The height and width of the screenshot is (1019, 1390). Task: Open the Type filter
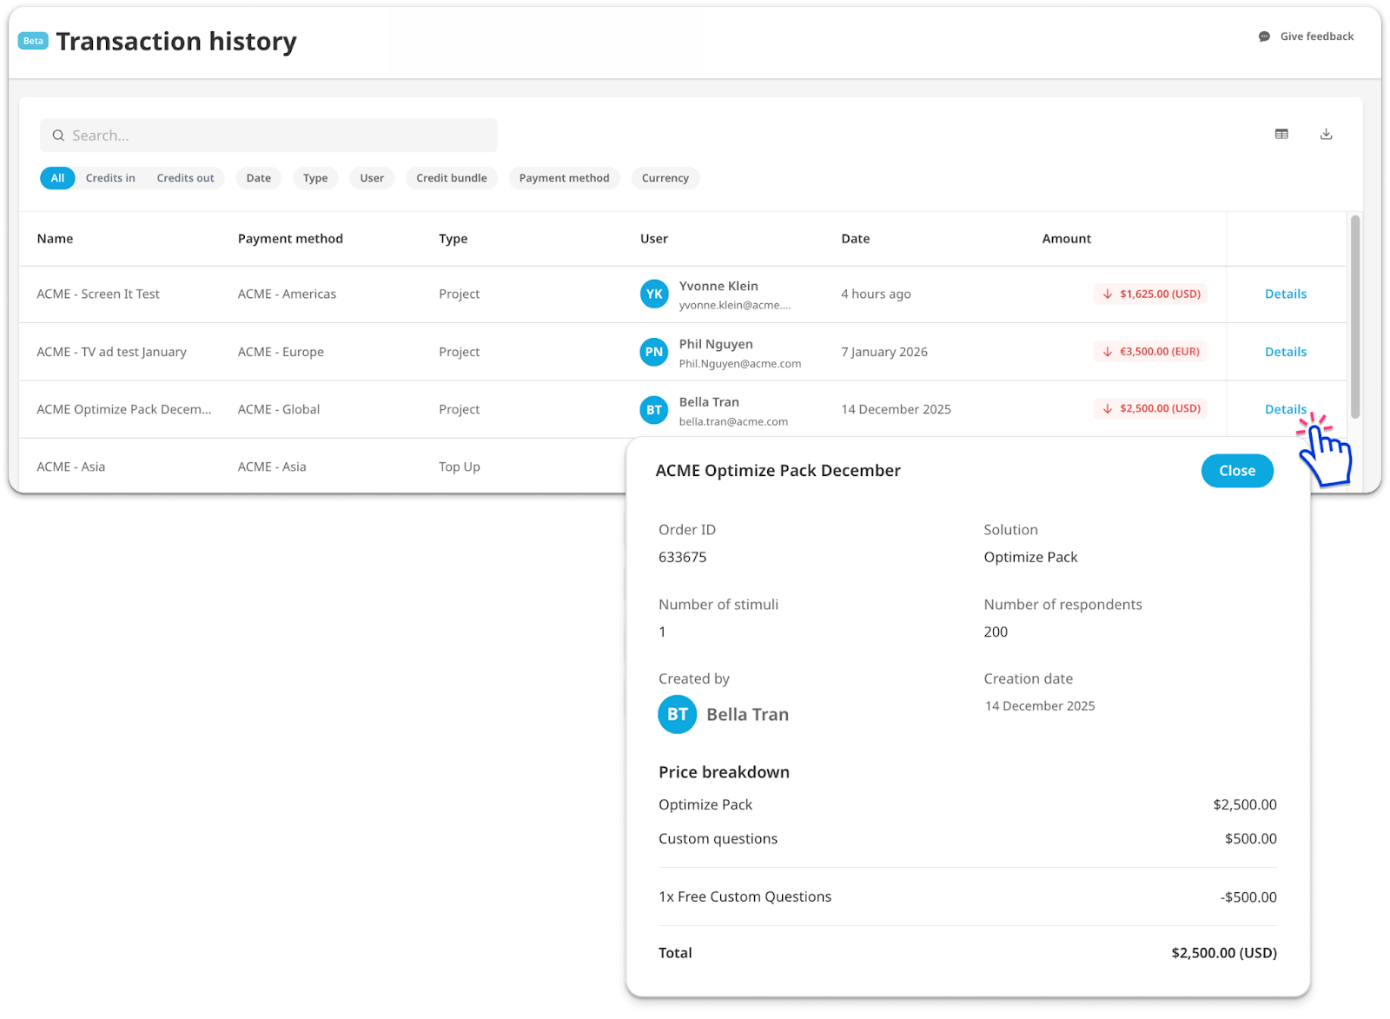pyautogui.click(x=315, y=178)
